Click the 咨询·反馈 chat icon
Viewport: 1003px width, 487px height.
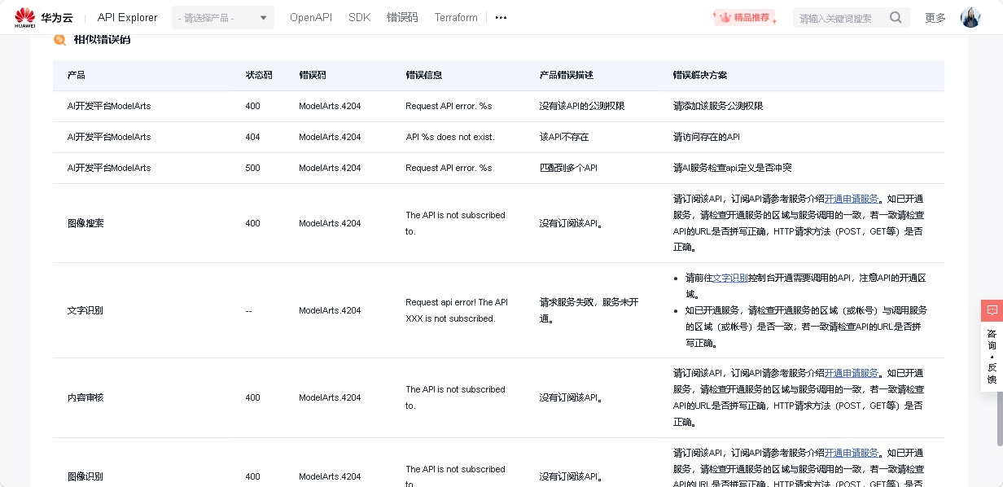click(x=992, y=310)
